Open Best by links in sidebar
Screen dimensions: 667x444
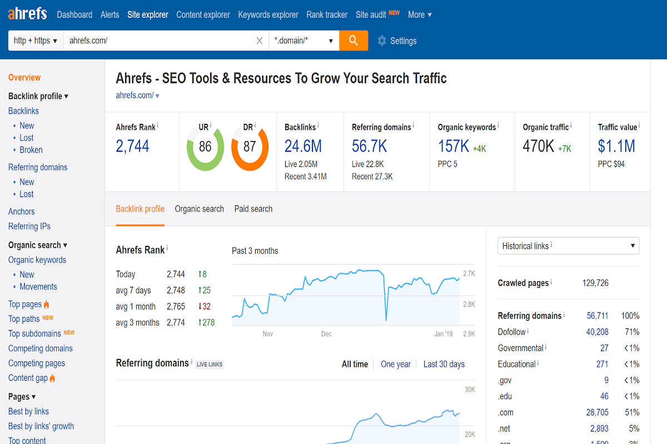28,411
